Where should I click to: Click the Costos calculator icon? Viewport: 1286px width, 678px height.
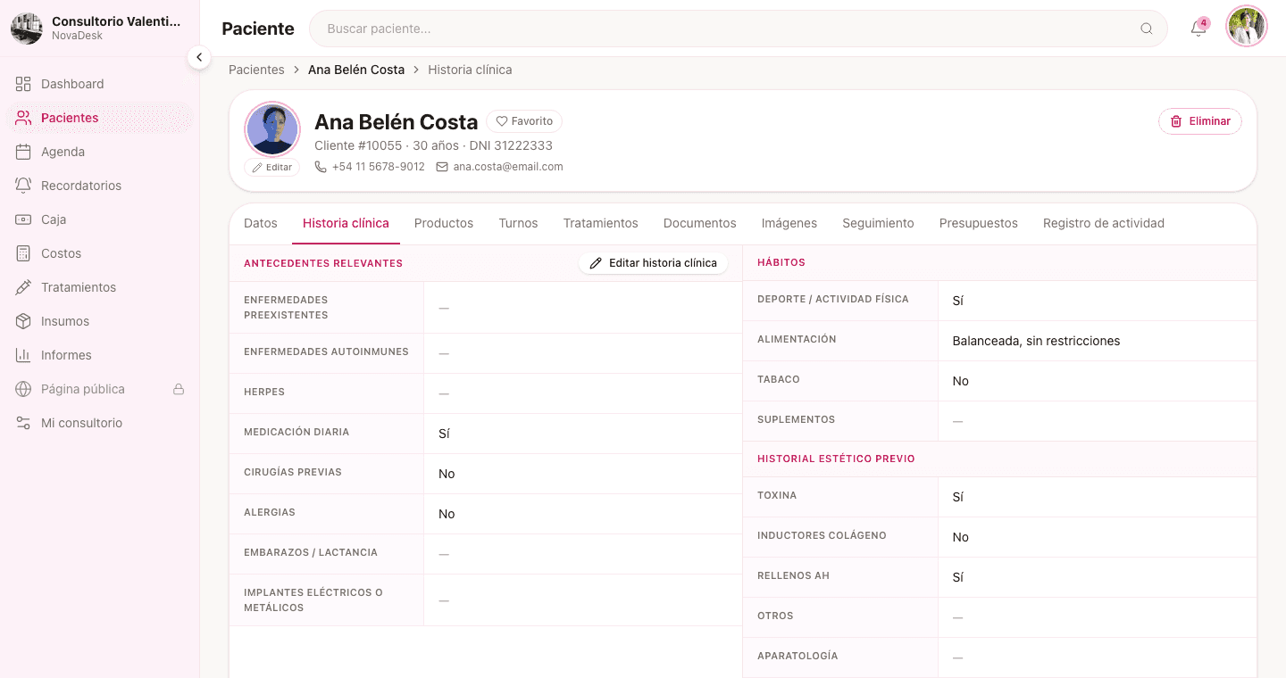click(23, 253)
